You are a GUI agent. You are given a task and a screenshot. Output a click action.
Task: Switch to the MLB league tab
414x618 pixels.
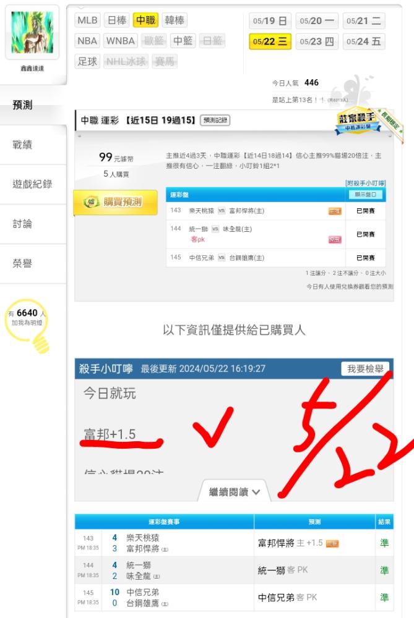click(87, 20)
